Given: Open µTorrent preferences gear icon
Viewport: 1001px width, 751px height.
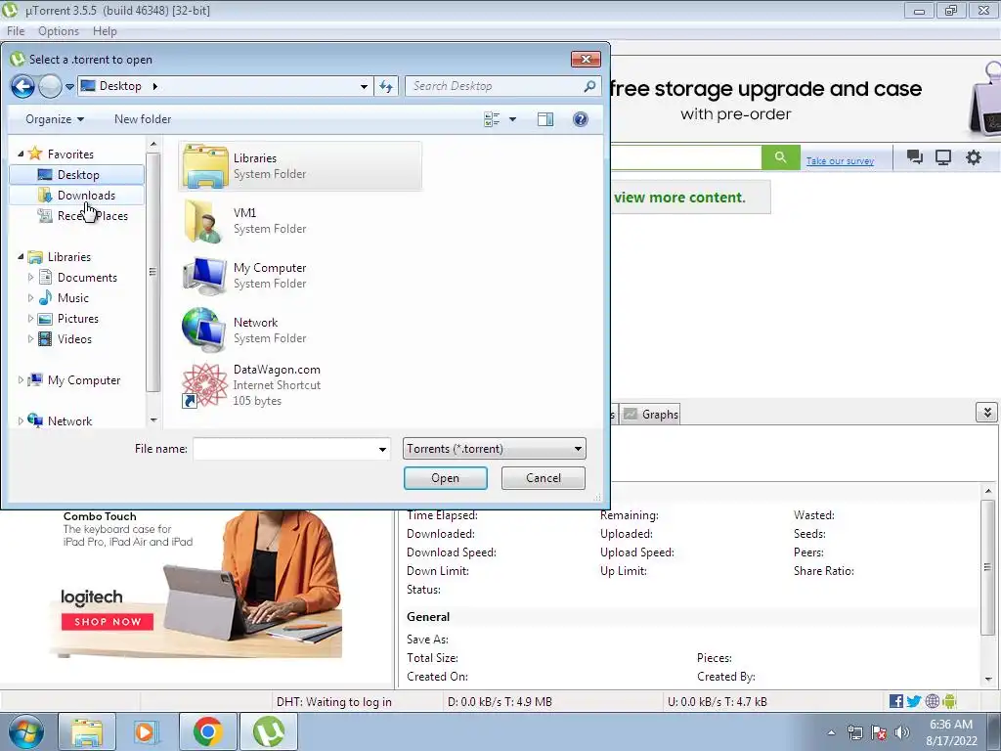Looking at the screenshot, I should click(973, 157).
